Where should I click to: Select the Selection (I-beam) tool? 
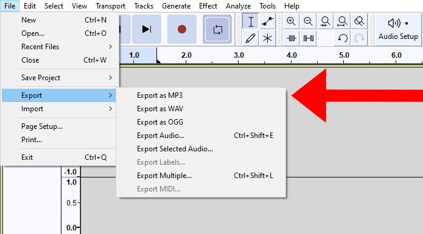pos(251,21)
